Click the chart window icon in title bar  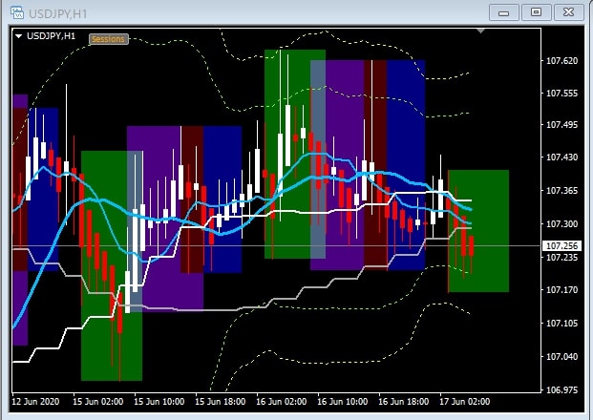pyautogui.click(x=16, y=11)
